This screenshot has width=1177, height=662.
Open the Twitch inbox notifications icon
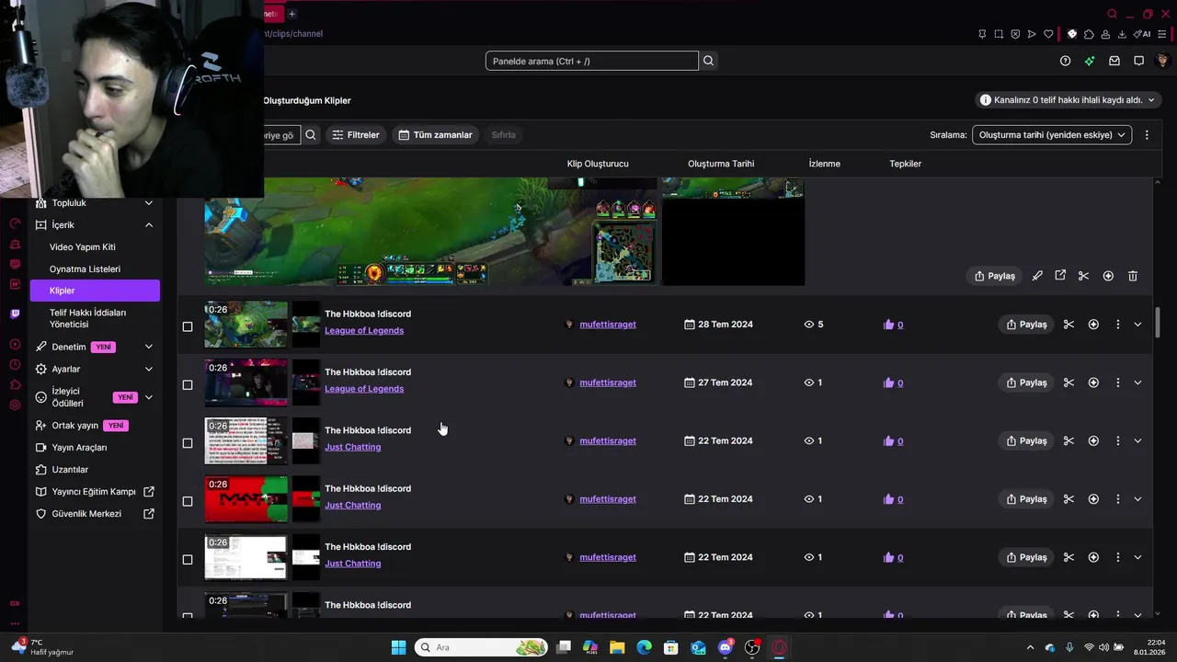(x=1114, y=61)
